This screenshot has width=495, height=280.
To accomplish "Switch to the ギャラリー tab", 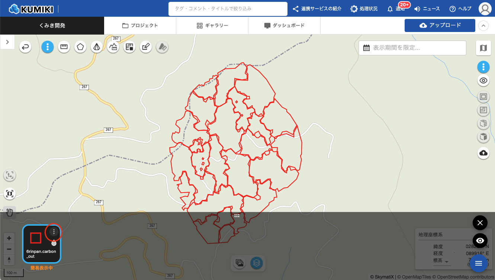I will [x=212, y=26].
